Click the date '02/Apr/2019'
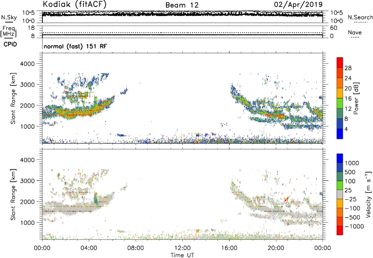The height and width of the screenshot is (258, 373). tap(298, 5)
